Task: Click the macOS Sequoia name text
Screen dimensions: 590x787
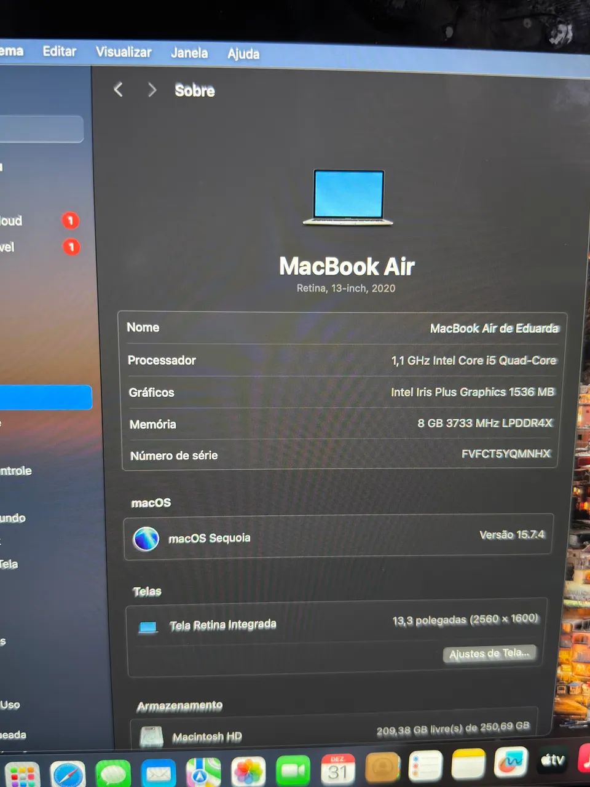Action: [x=210, y=539]
